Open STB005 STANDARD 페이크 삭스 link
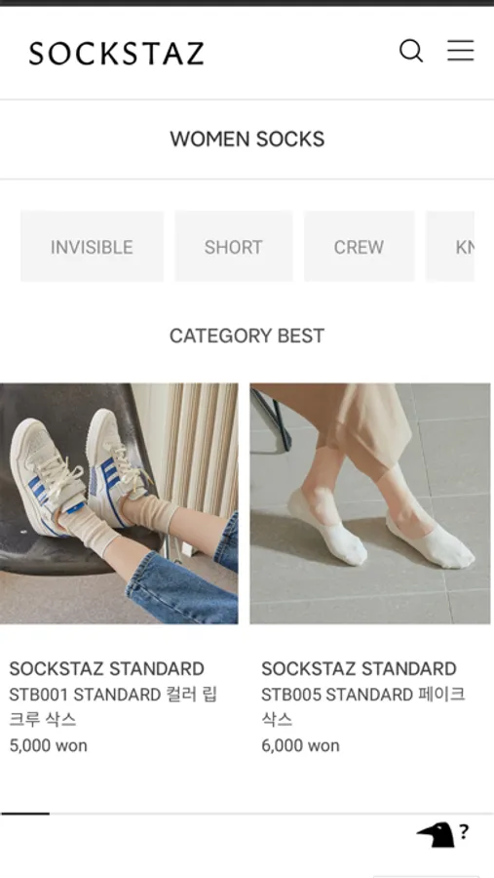494x878 pixels. (363, 706)
